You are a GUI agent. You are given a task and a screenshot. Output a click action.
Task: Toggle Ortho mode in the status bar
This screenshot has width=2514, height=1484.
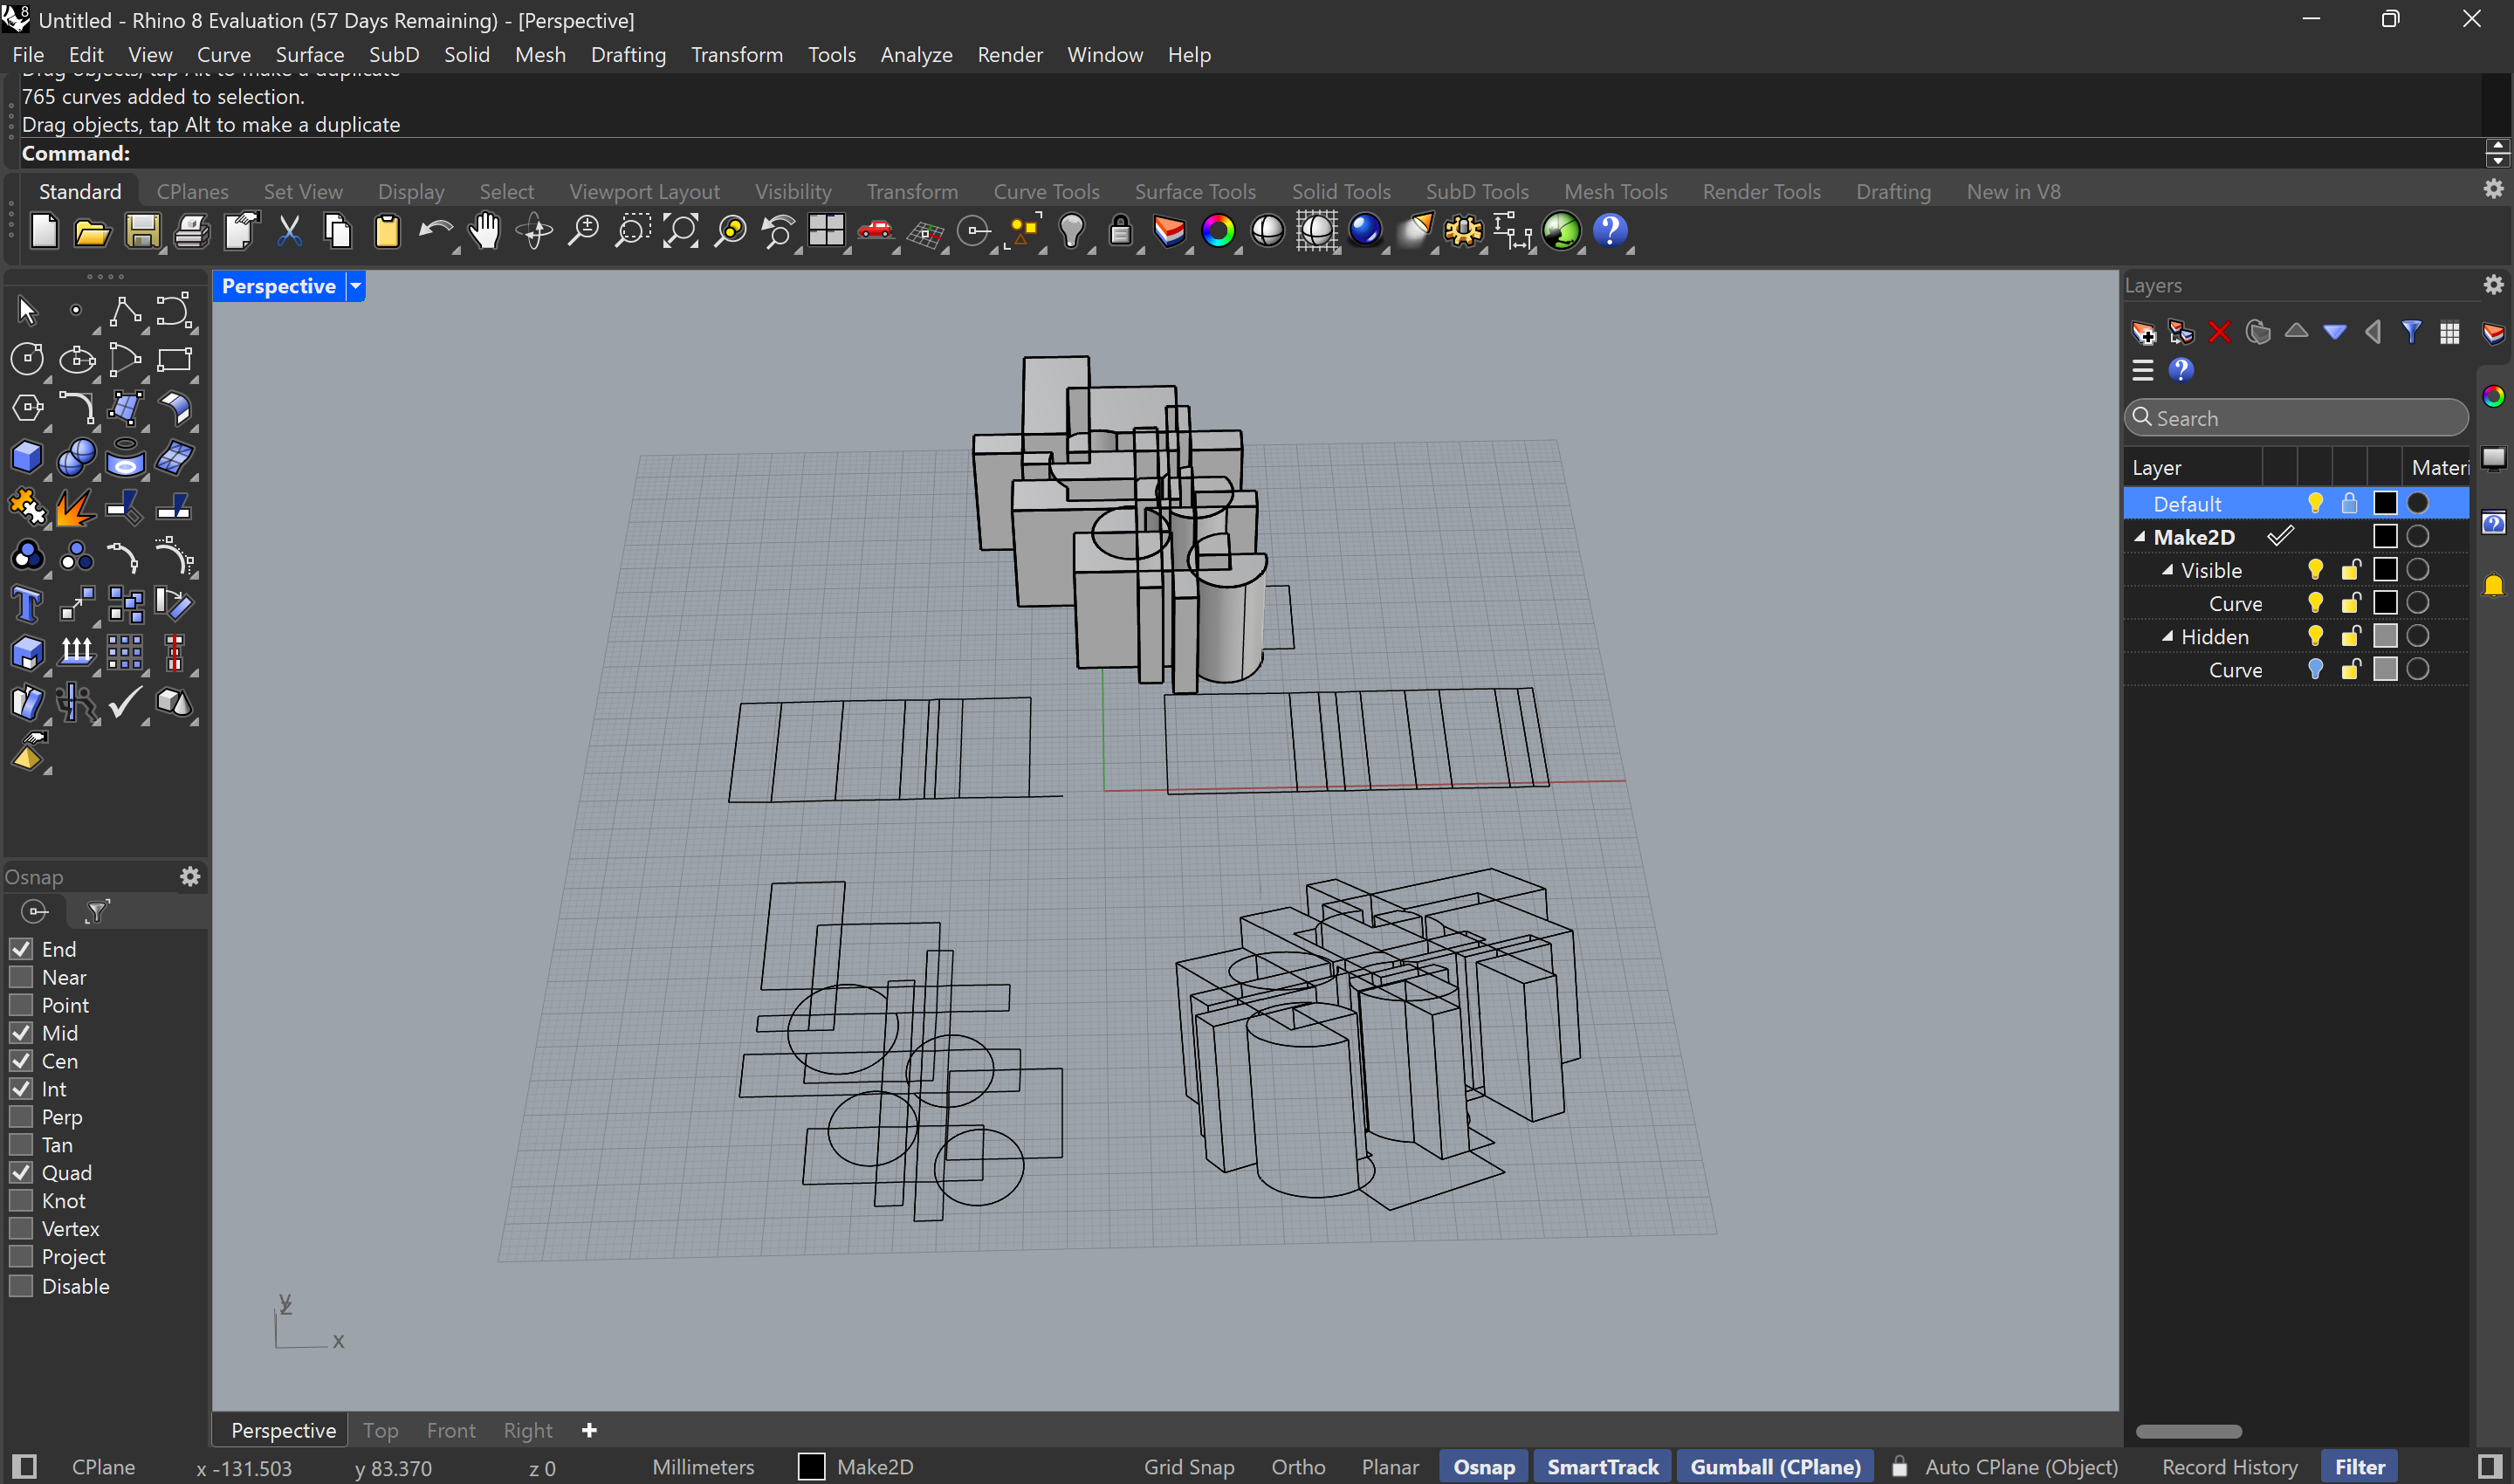pyautogui.click(x=1298, y=1466)
